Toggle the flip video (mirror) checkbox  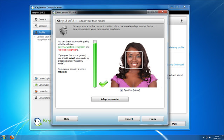(121, 90)
